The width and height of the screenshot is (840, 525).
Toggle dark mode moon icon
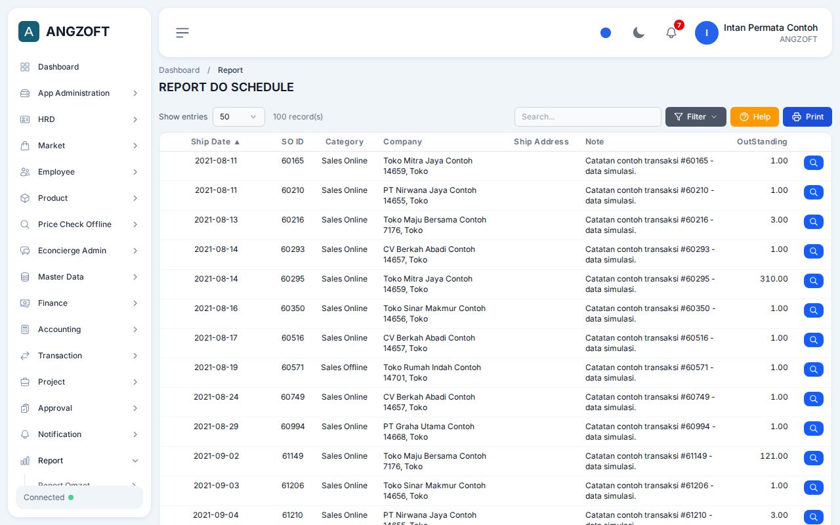pos(639,33)
